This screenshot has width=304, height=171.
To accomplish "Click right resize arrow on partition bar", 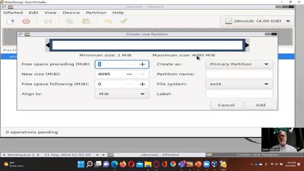I will tap(247, 45).
